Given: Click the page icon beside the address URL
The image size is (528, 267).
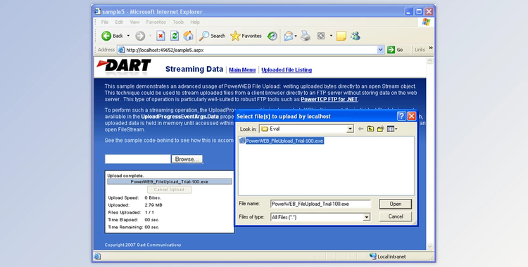Looking at the screenshot, I should tap(121, 50).
